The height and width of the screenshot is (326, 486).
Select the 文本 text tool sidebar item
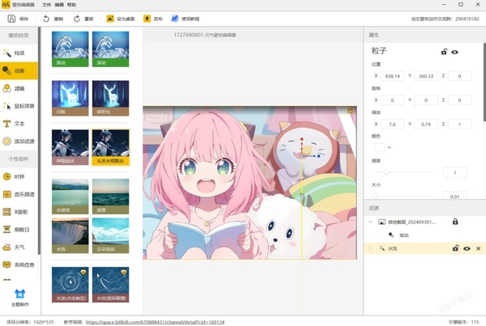point(19,124)
